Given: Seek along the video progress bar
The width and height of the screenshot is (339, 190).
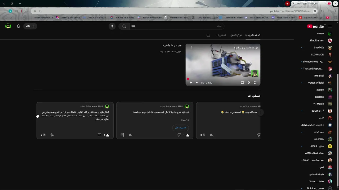Looking at the screenshot, I should pyautogui.click(x=223, y=79).
